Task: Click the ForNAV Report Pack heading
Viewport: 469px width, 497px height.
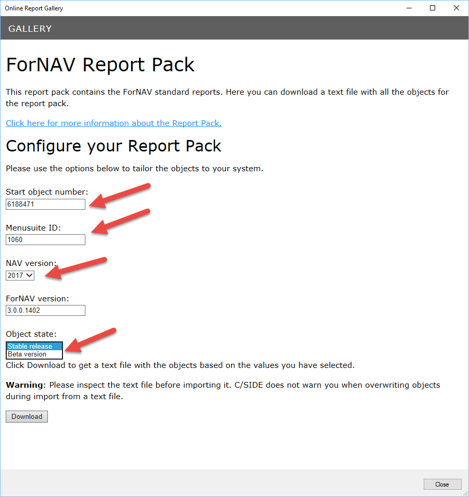Action: pos(100,65)
